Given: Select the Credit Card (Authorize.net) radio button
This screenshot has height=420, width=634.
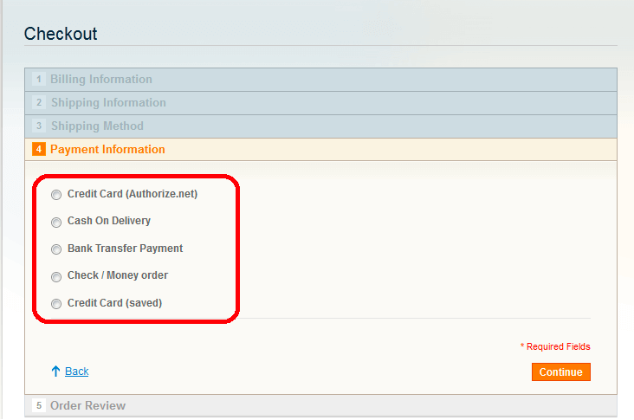Looking at the screenshot, I should pyautogui.click(x=57, y=195).
